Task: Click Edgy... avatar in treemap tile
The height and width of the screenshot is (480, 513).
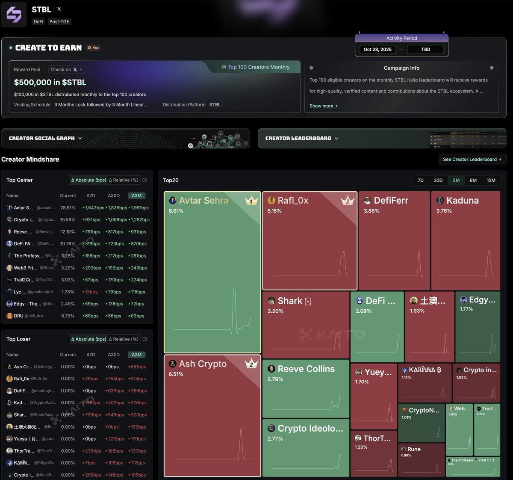Action: tap(463, 299)
